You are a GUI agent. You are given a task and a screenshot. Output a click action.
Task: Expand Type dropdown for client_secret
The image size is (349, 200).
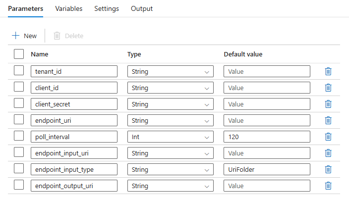(170, 104)
